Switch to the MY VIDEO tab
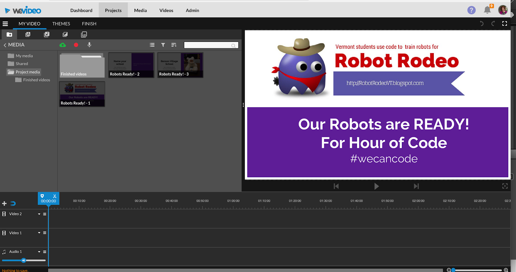516x272 pixels. (x=29, y=24)
